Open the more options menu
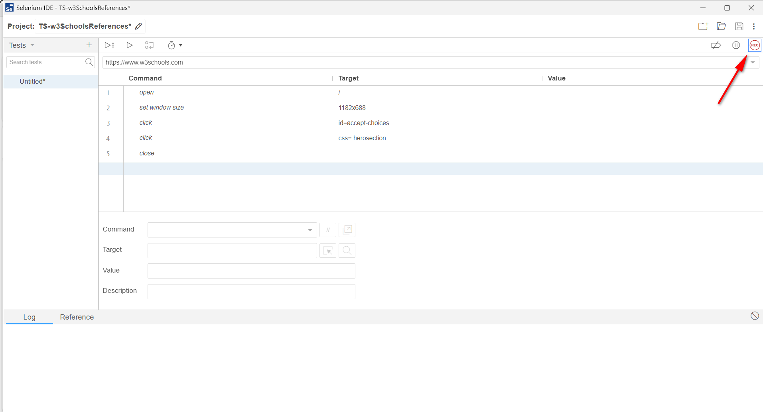763x412 pixels. tap(754, 26)
